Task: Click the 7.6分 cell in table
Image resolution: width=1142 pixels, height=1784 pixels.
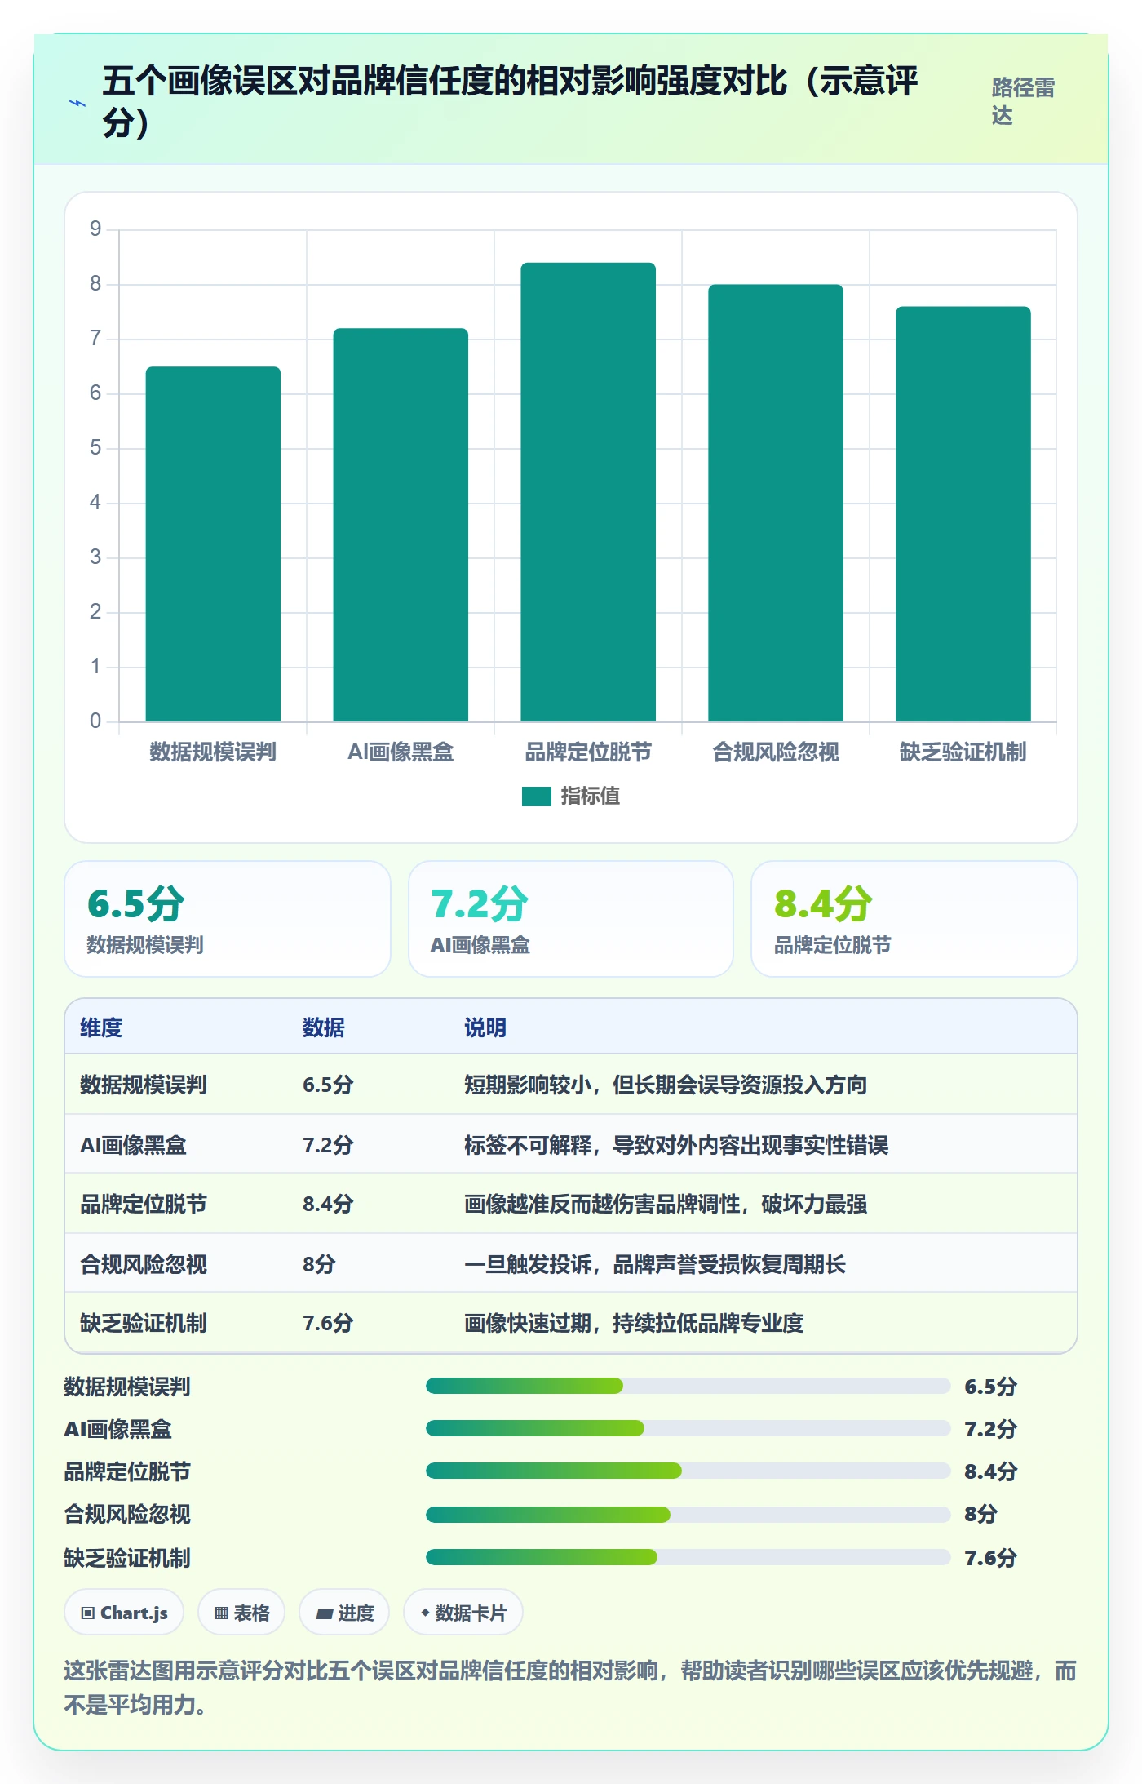Action: (x=328, y=1323)
